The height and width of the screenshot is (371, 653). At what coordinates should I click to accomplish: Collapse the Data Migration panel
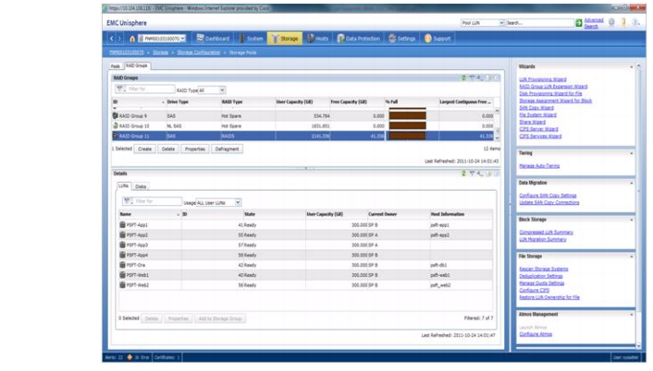pos(632,184)
